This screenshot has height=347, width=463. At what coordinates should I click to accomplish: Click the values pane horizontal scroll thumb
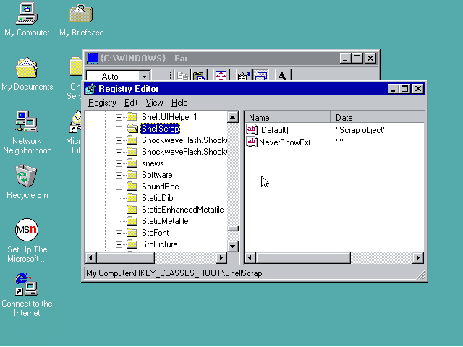coord(303,258)
